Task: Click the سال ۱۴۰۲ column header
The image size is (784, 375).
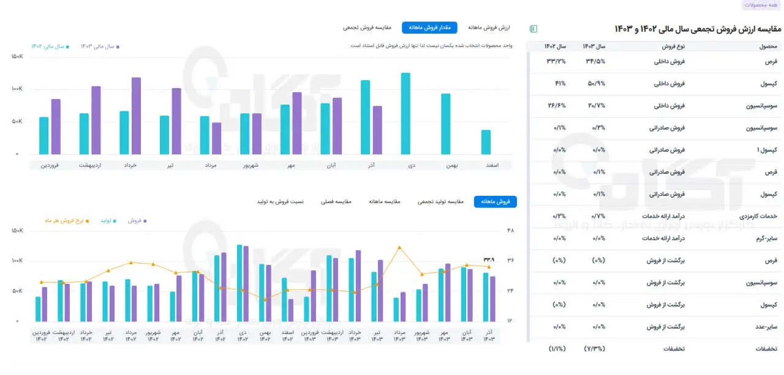Action: [x=555, y=46]
